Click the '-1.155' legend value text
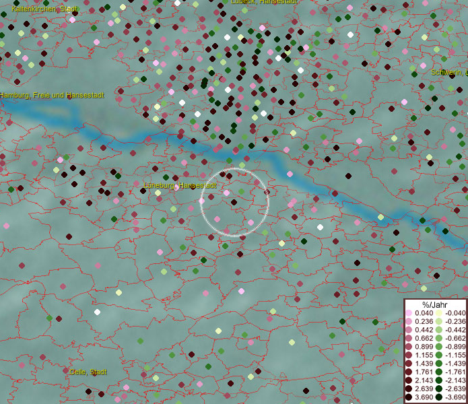 (455, 355)
